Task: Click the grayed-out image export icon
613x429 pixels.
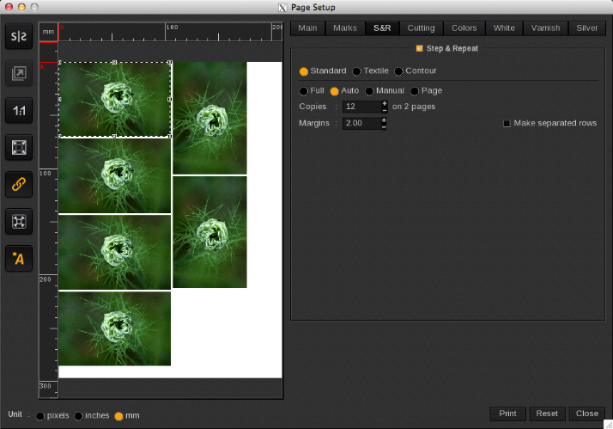Action: 19,73
